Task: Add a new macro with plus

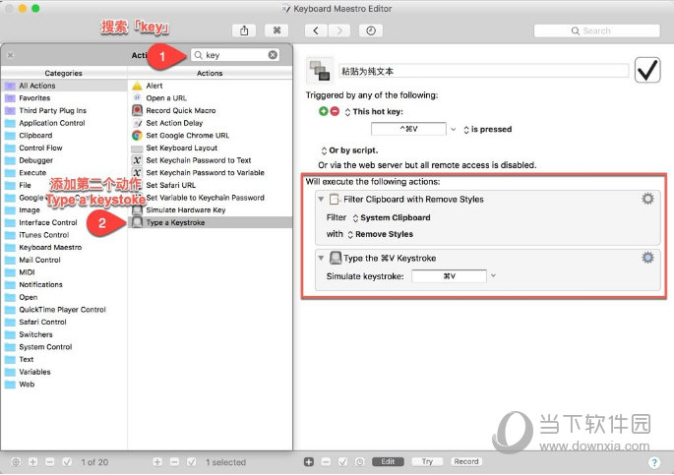Action: pos(157,462)
